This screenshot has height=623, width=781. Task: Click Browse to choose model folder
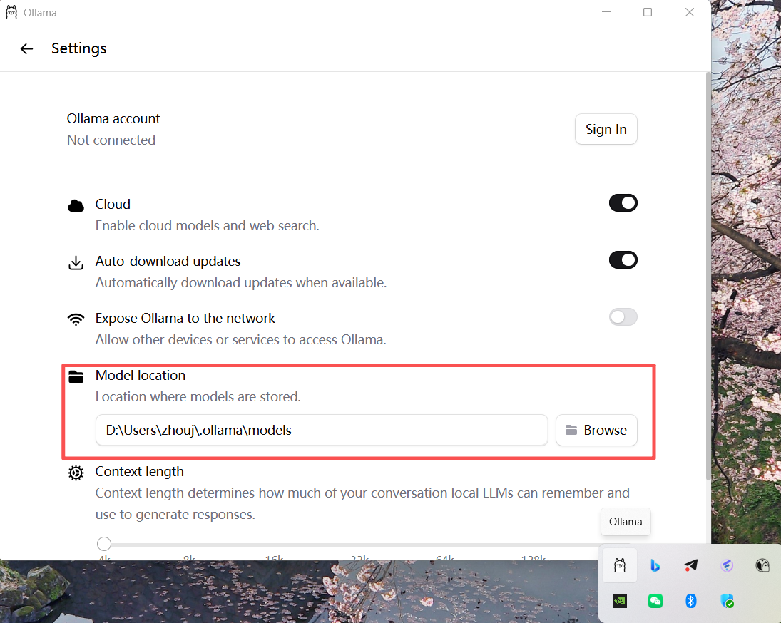596,430
